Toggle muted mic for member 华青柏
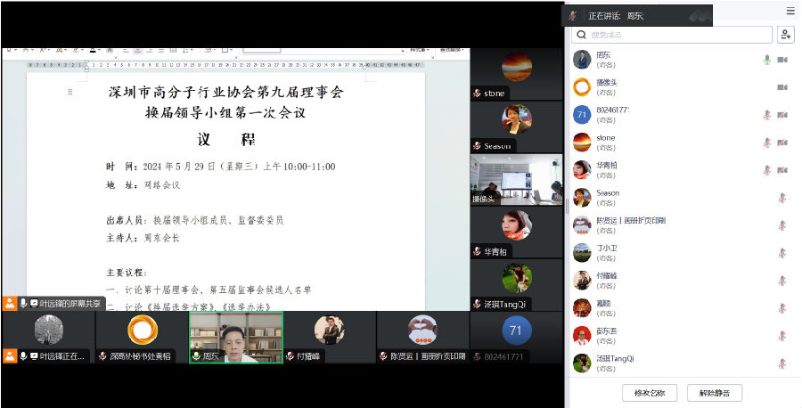Image resolution: width=802 pixels, height=408 pixels. tap(766, 170)
